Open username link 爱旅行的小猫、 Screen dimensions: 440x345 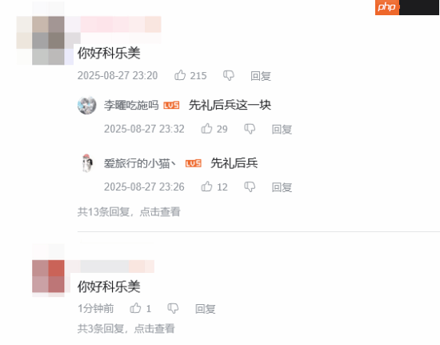coord(140,163)
